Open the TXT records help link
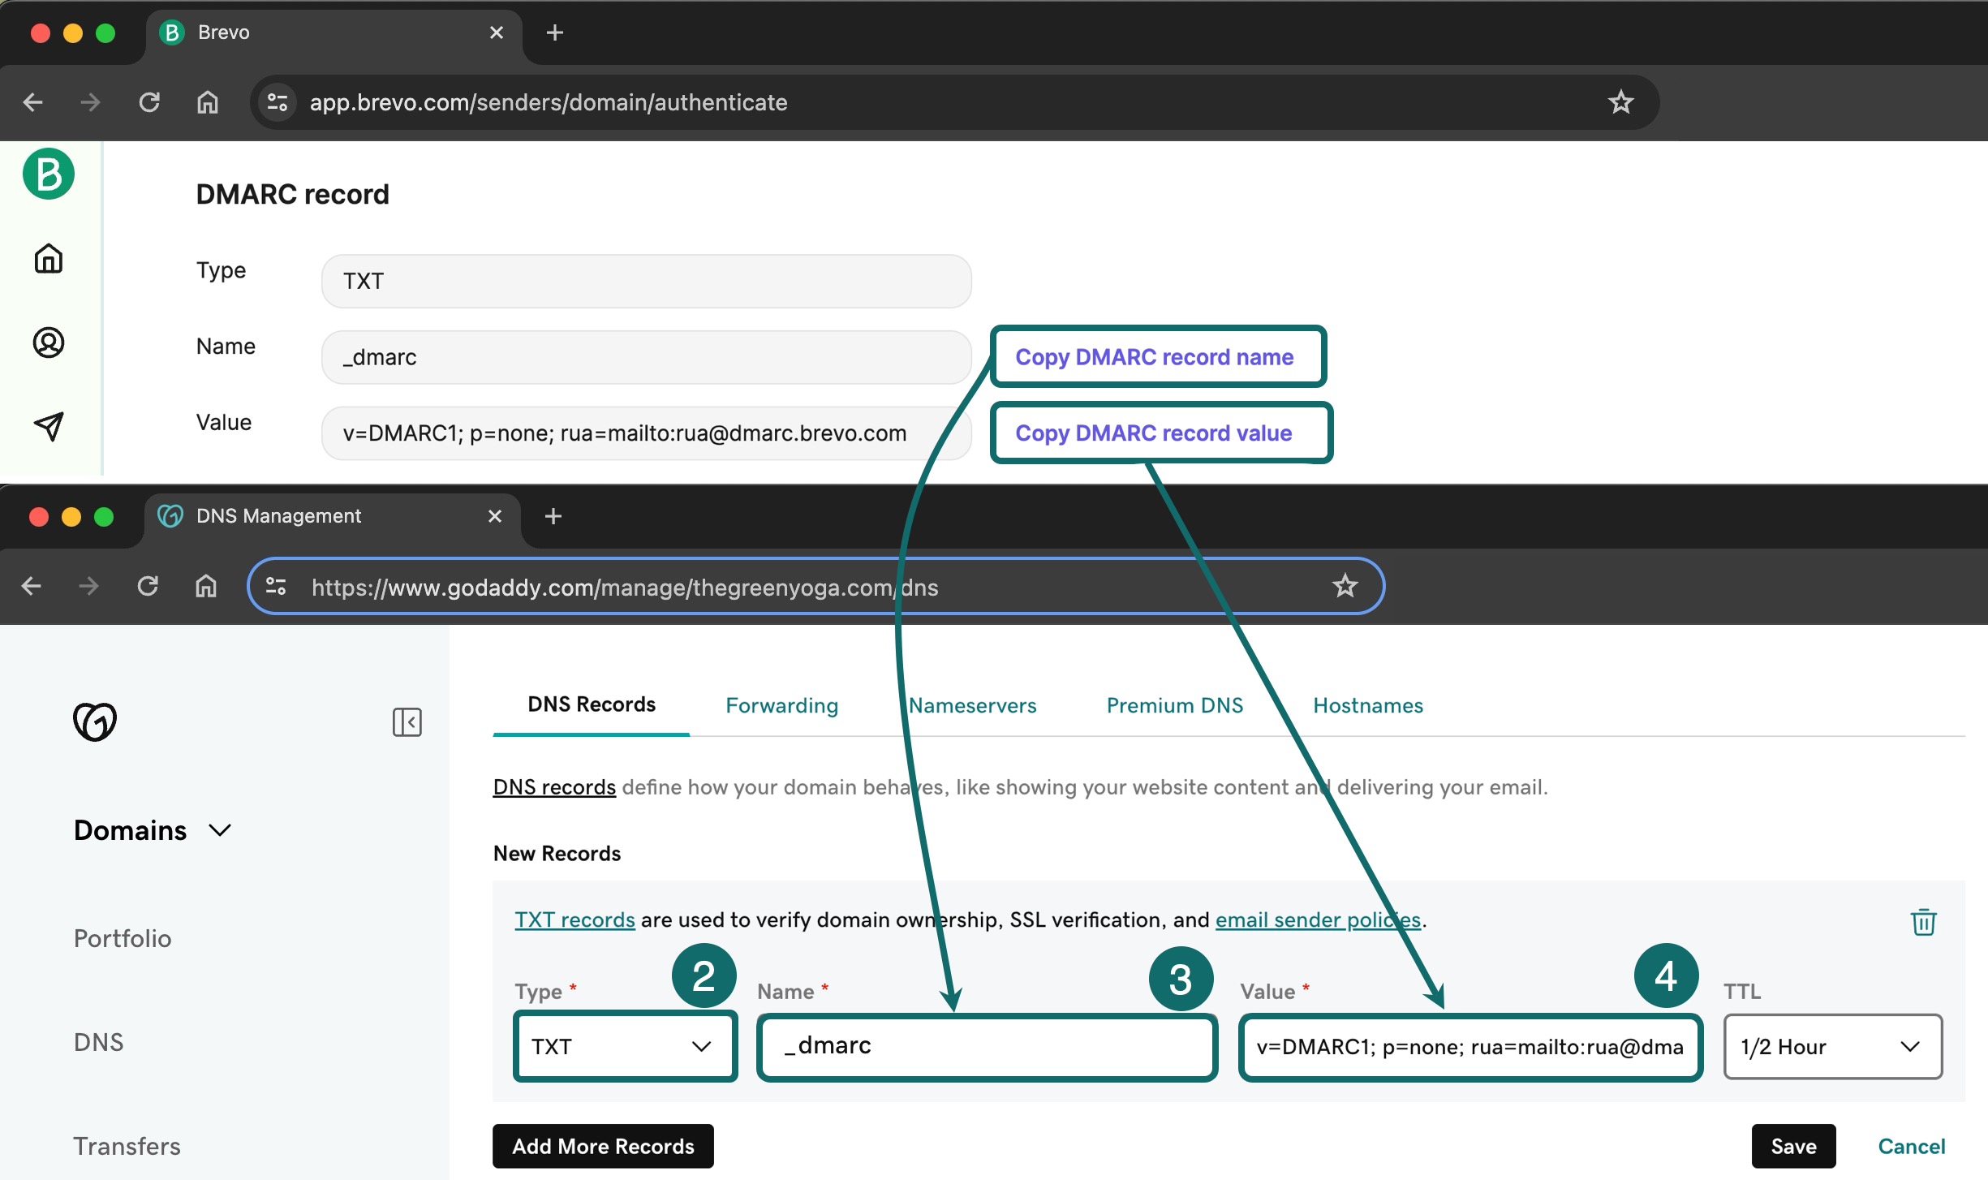 (x=574, y=919)
